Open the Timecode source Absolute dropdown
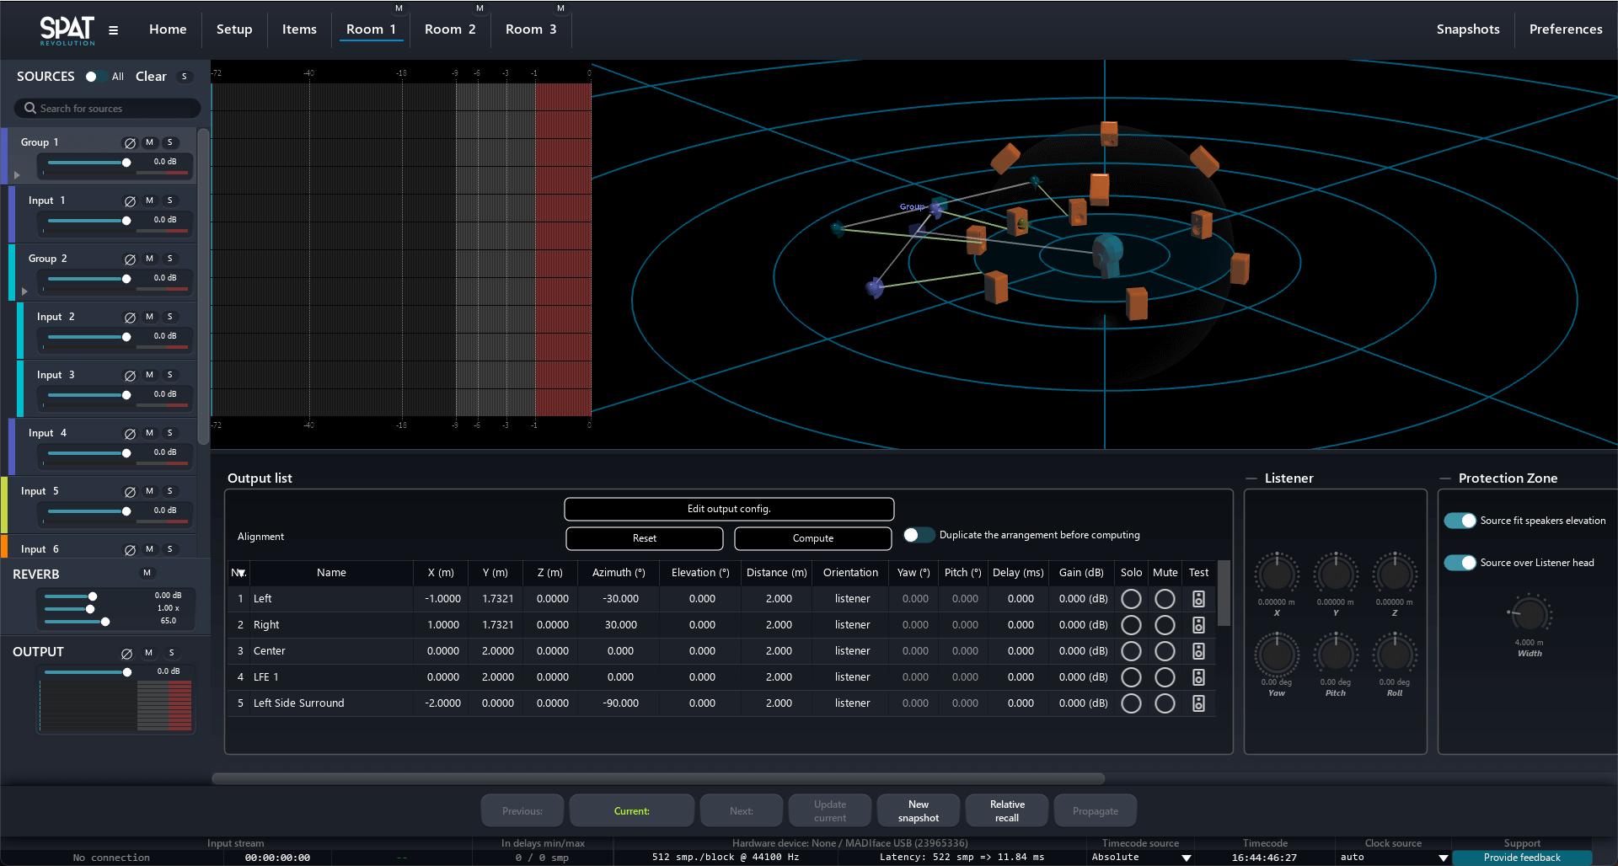The image size is (1618, 866). point(1186,858)
